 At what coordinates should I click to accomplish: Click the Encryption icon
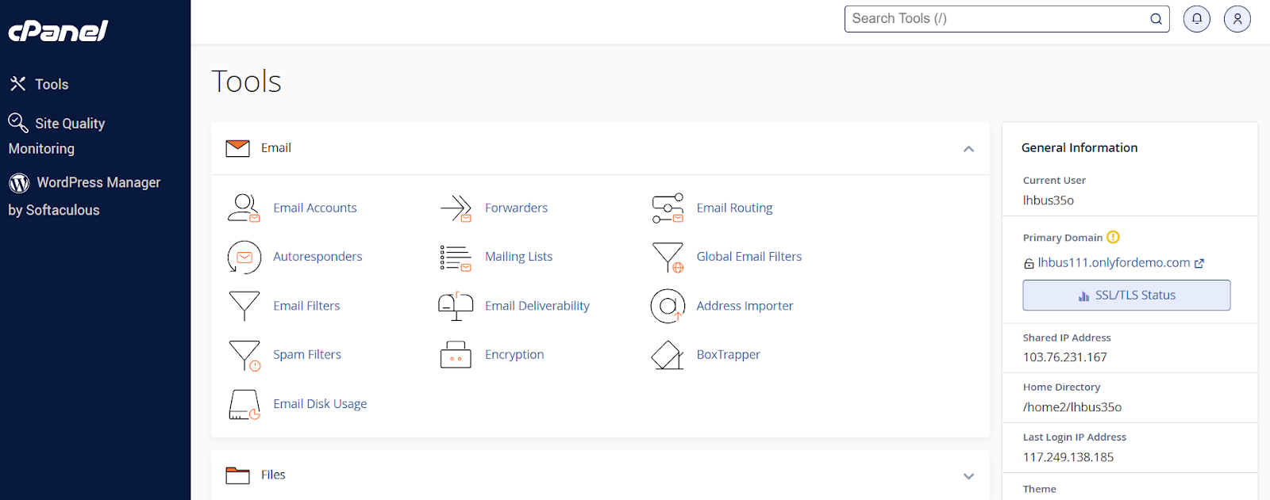[456, 355]
